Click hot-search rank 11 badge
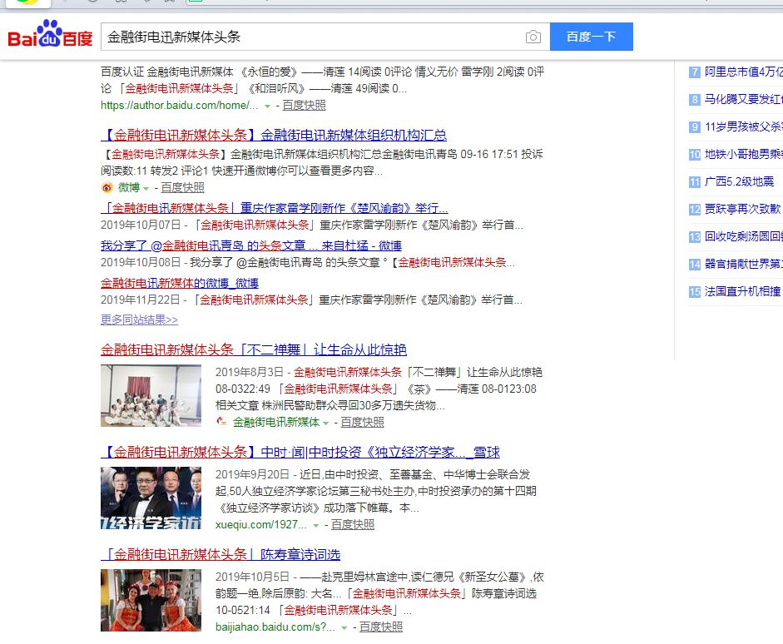The height and width of the screenshot is (644, 783). tap(695, 181)
